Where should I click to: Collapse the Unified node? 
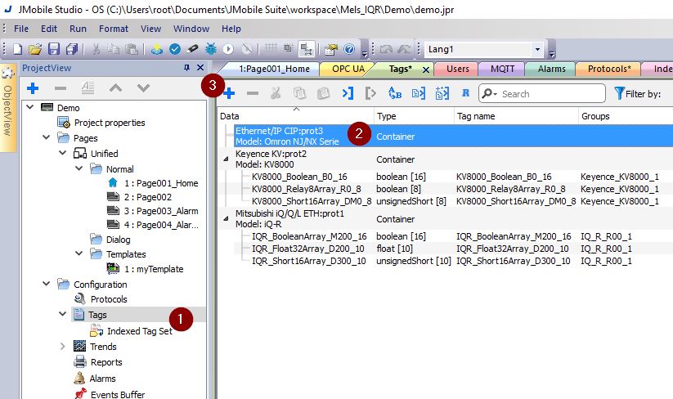pos(63,153)
